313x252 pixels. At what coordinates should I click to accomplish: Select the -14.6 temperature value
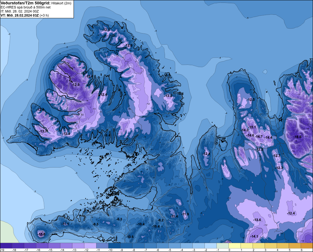click(x=250, y=135)
